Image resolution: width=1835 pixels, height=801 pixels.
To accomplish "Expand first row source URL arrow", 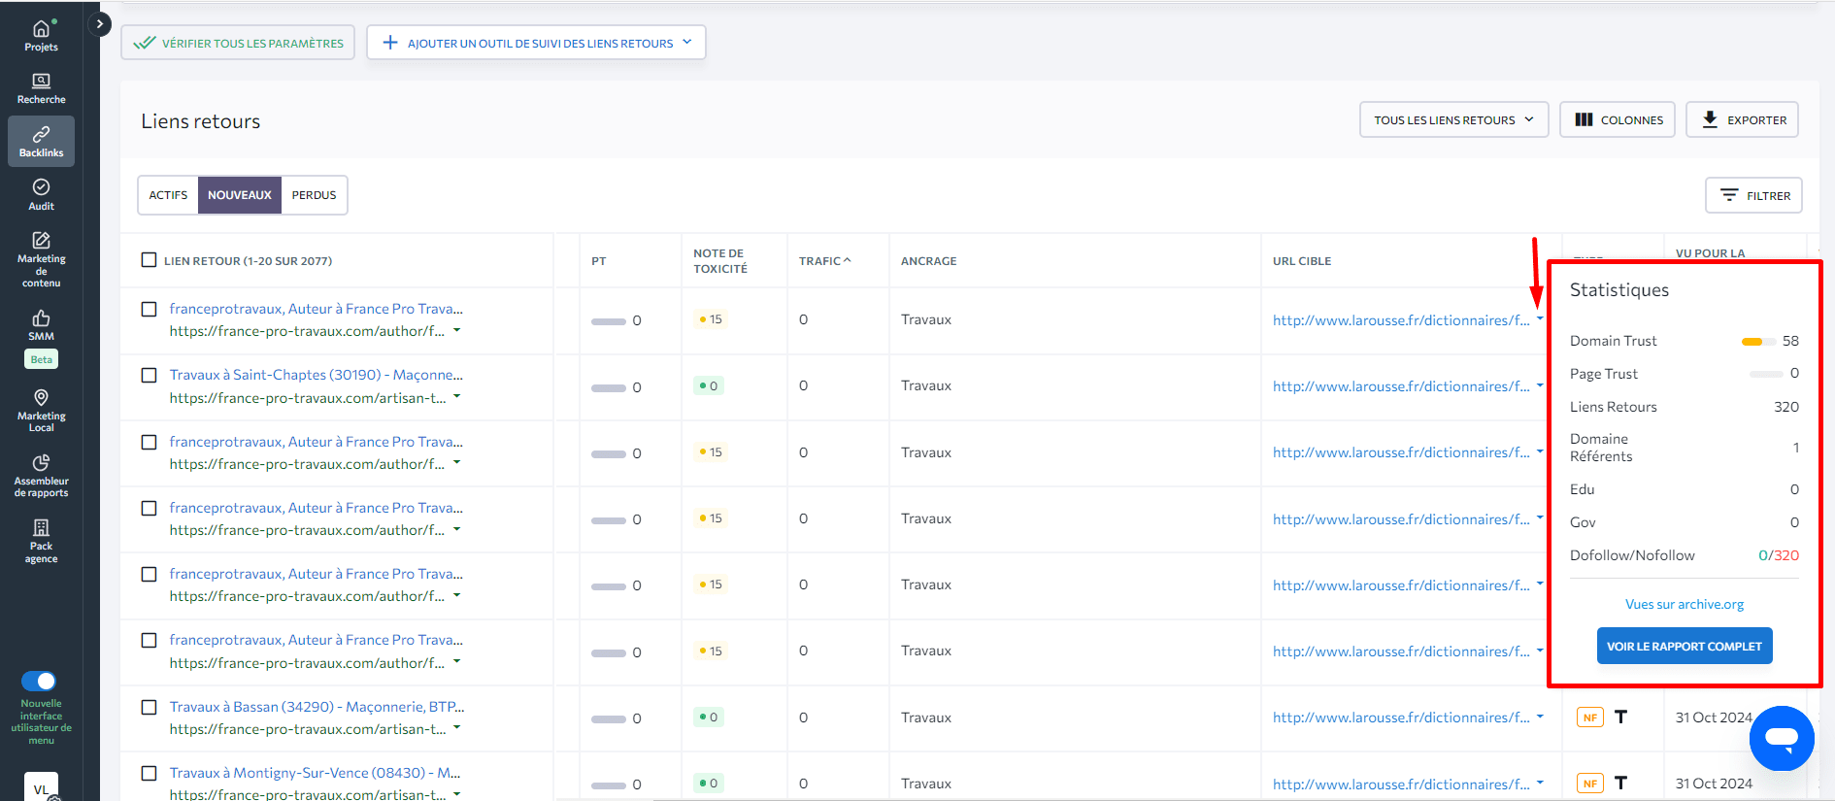I will [457, 330].
